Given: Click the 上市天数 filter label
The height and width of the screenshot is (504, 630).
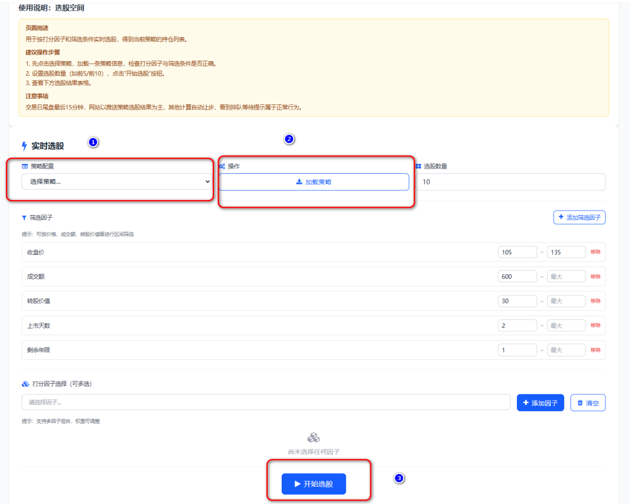Looking at the screenshot, I should 38,325.
